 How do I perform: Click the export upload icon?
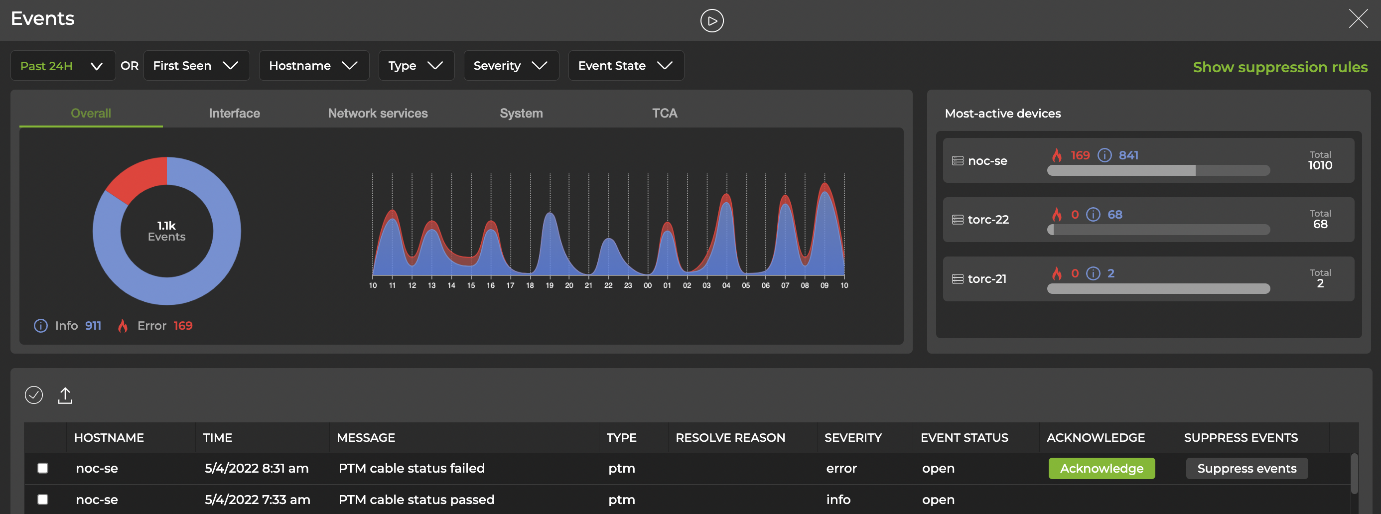click(x=65, y=395)
